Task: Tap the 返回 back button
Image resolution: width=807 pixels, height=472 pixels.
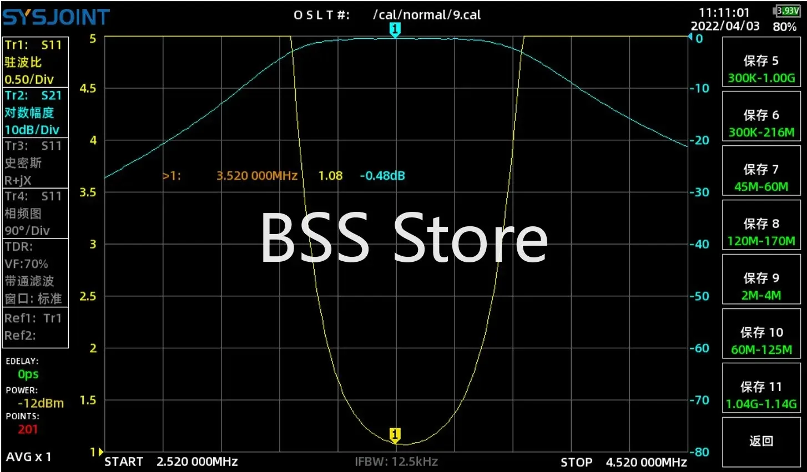Action: point(761,442)
